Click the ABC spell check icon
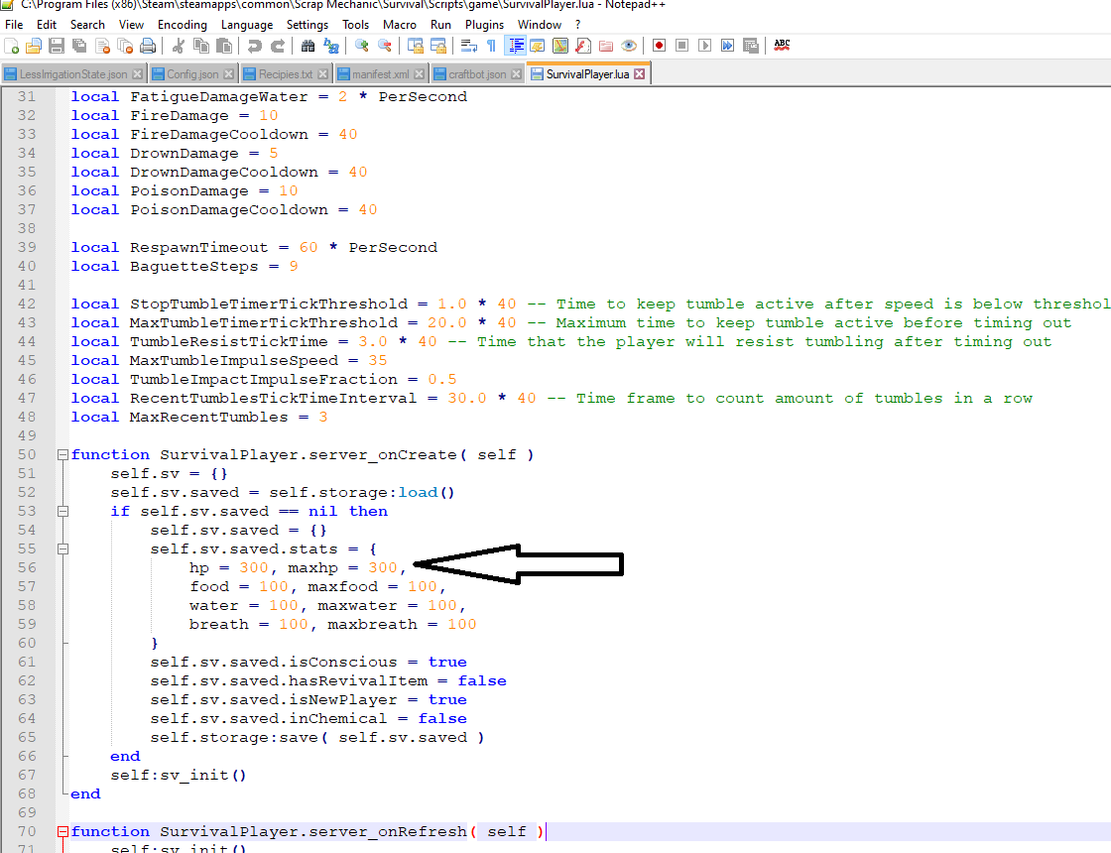 pyautogui.click(x=782, y=46)
